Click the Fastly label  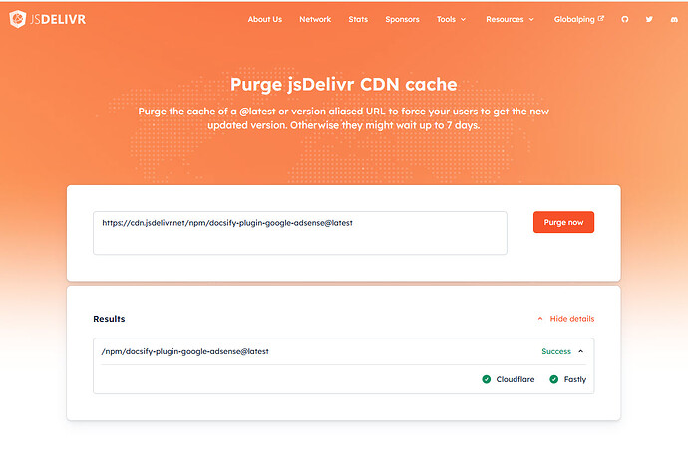click(x=574, y=379)
